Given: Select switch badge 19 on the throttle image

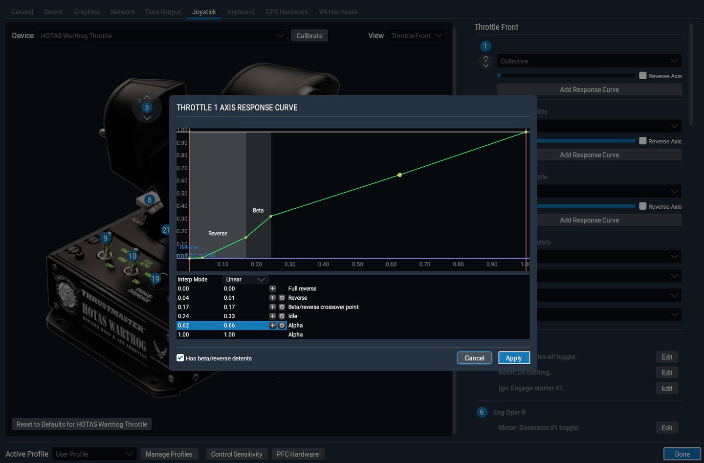Looking at the screenshot, I should tap(155, 279).
